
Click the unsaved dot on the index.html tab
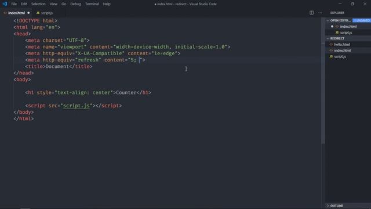(28, 13)
